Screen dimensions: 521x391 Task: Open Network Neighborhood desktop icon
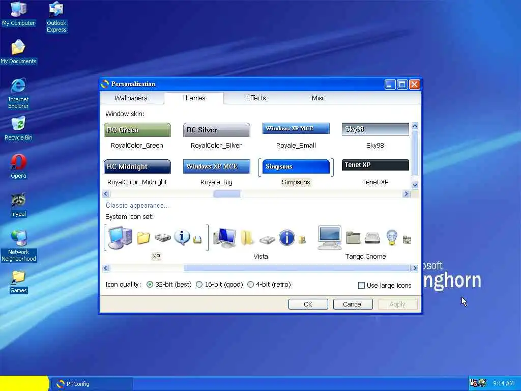pyautogui.click(x=19, y=246)
